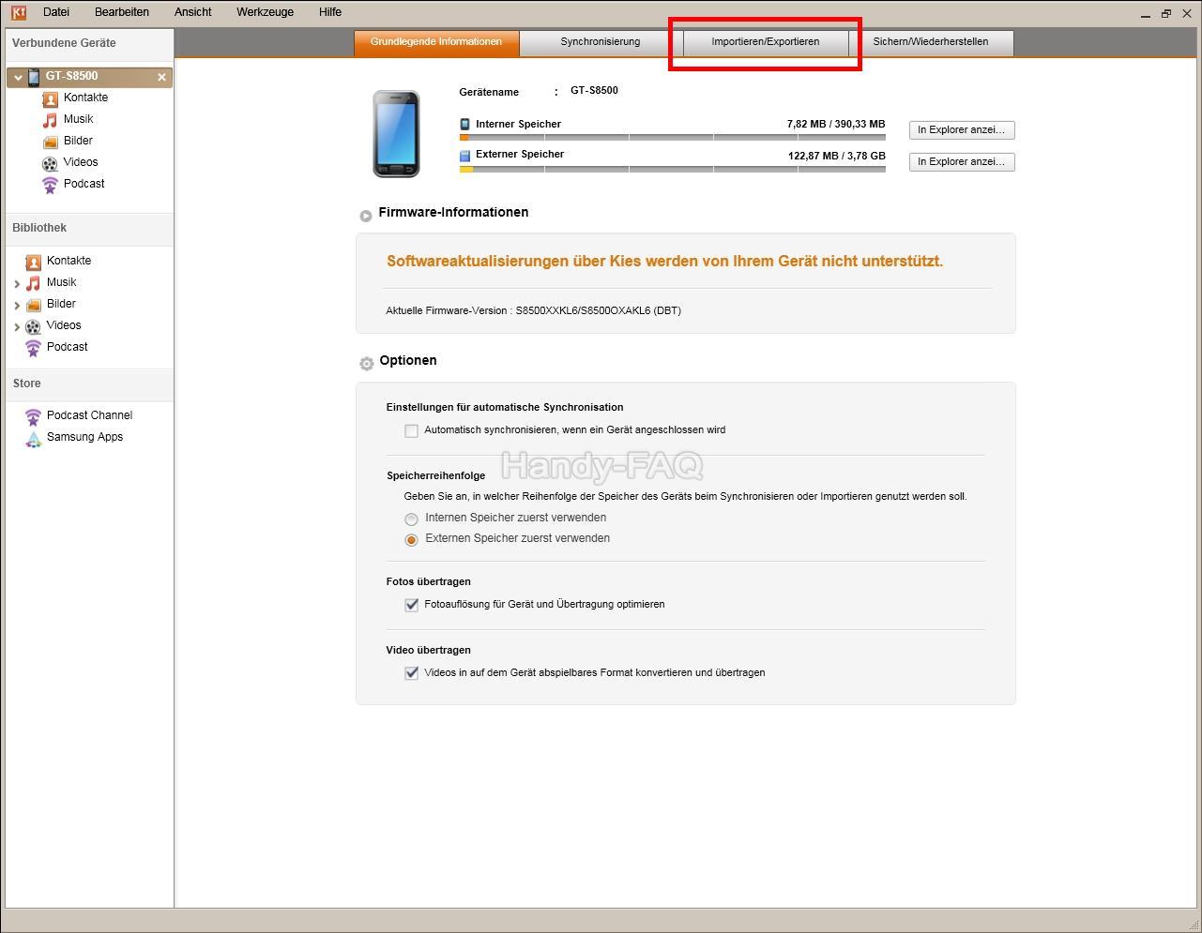Open Samsung Apps label in Store
The height and width of the screenshot is (933, 1202).
click(x=85, y=437)
